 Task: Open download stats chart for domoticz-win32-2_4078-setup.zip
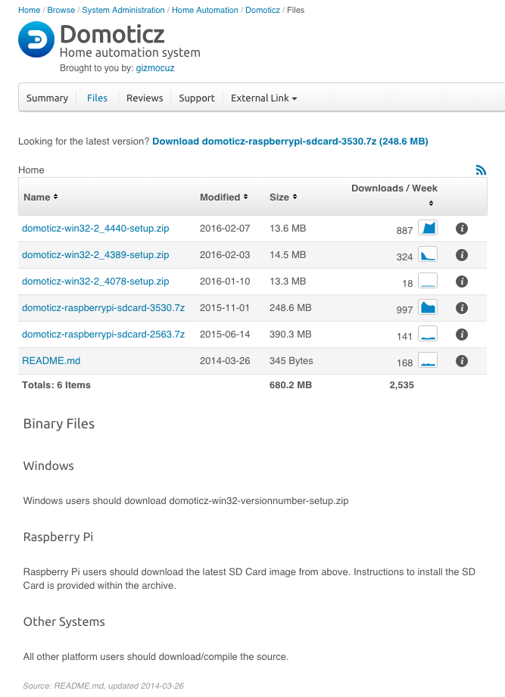tap(428, 281)
